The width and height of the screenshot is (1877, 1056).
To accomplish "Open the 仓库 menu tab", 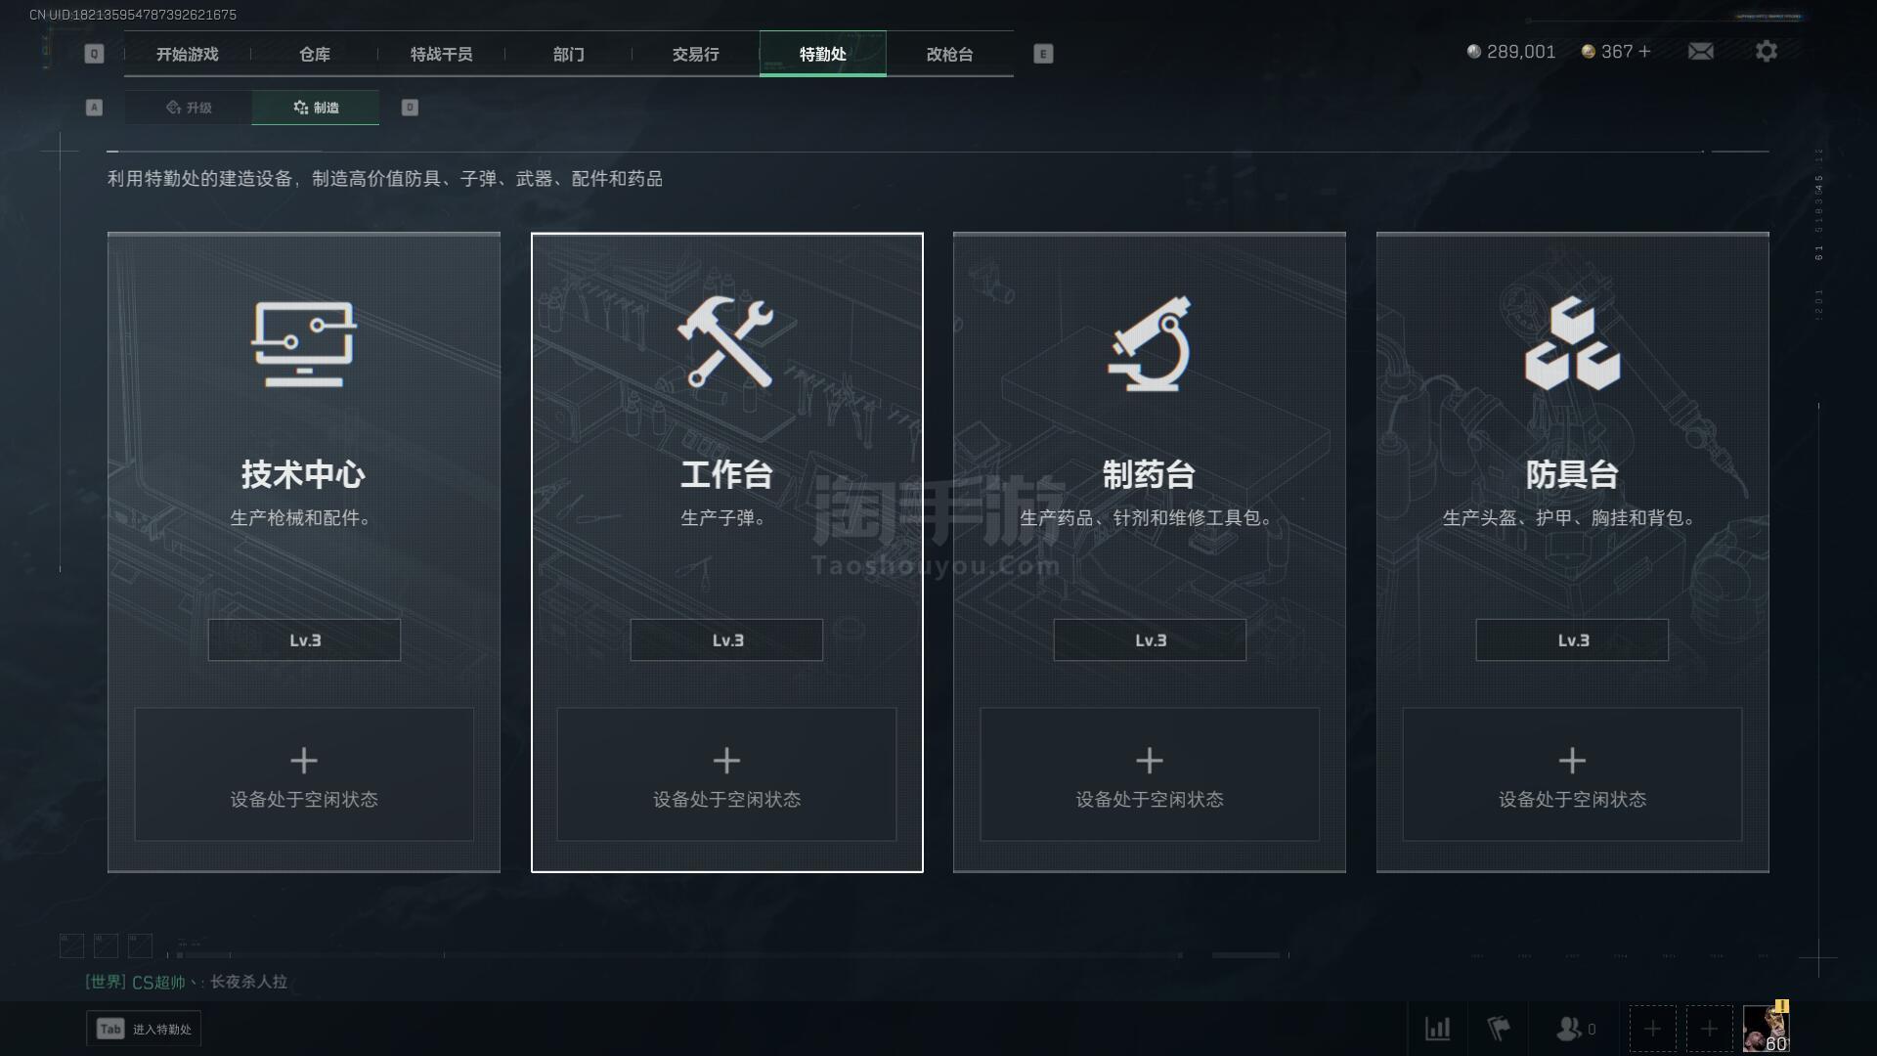I will (x=315, y=54).
